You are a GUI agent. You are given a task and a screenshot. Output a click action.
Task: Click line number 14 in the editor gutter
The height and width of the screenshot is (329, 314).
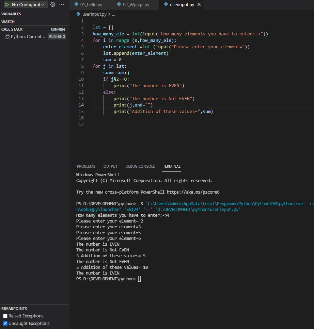pos(82,105)
